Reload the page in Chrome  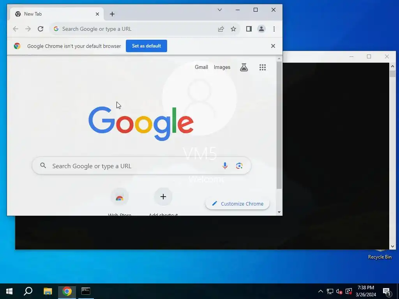(41, 29)
